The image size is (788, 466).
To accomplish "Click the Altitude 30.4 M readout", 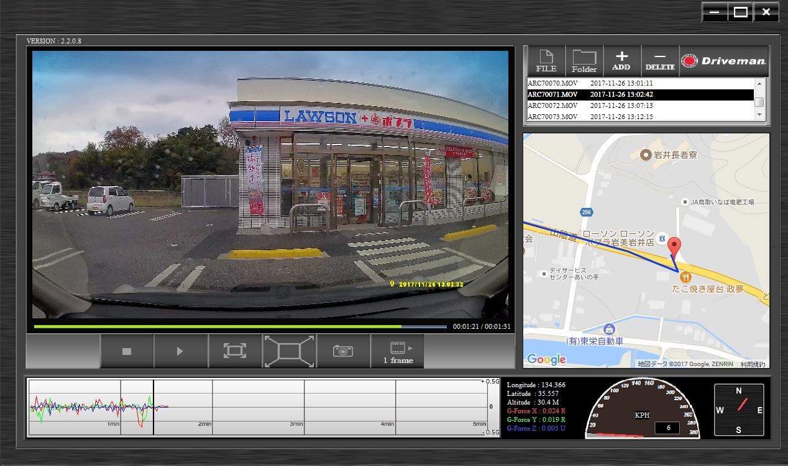I will pyautogui.click(x=531, y=402).
